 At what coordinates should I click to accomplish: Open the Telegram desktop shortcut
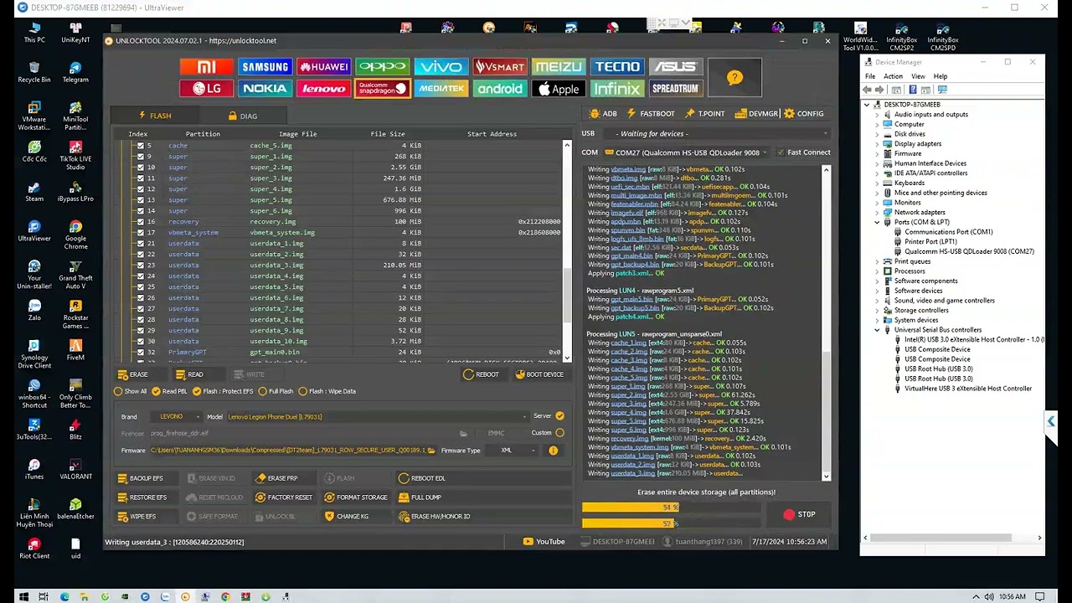75,71
